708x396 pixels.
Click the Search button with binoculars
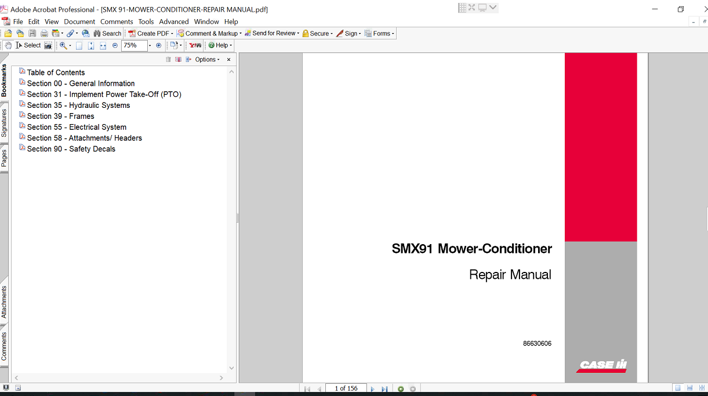click(107, 34)
